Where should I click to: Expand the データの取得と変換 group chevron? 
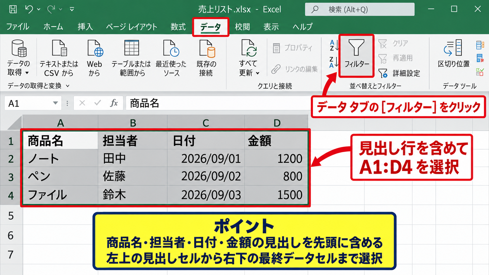(68, 86)
